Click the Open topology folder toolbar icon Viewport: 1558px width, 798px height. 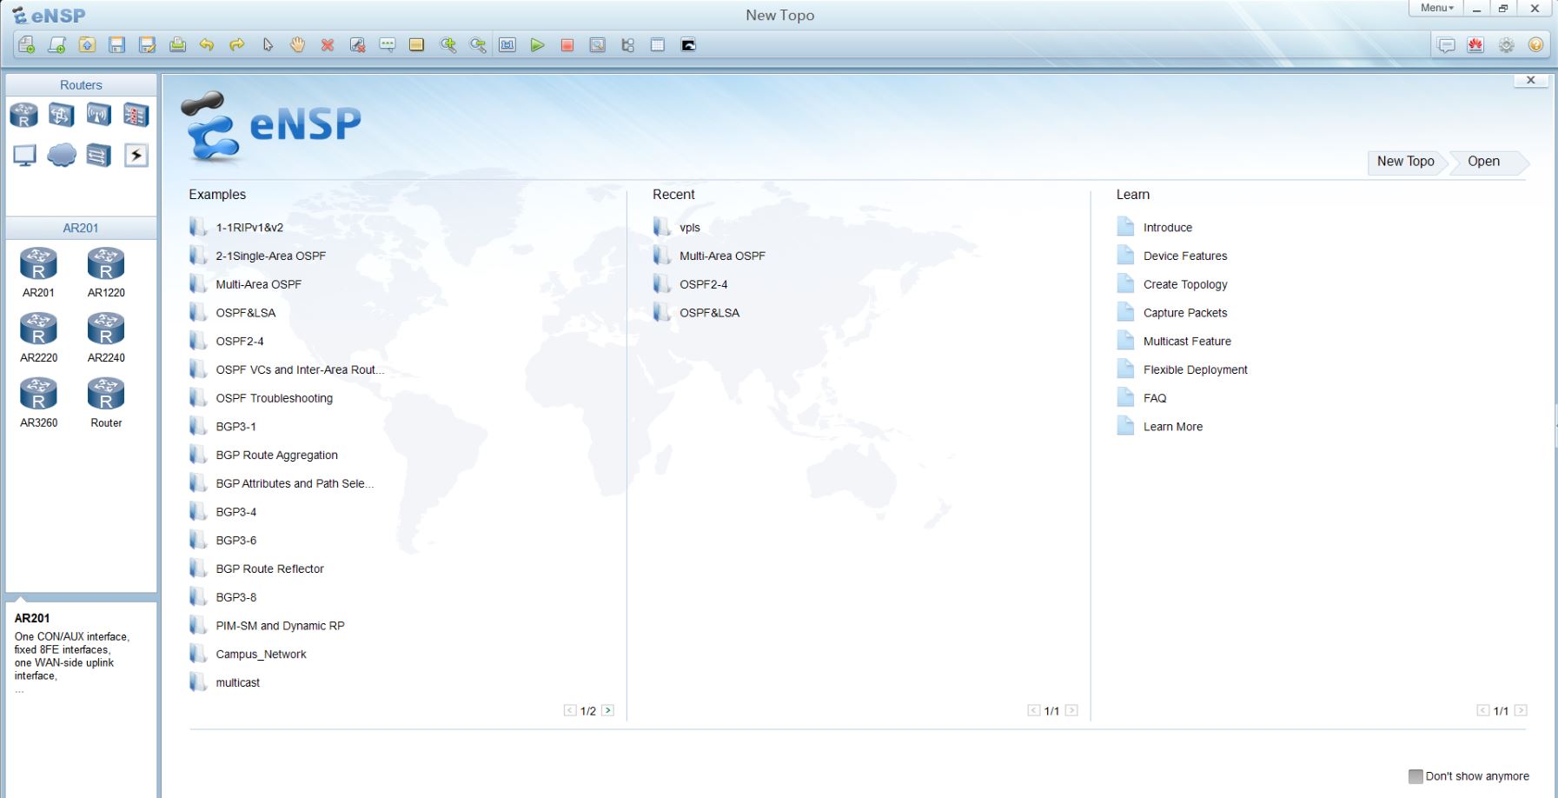tap(87, 45)
